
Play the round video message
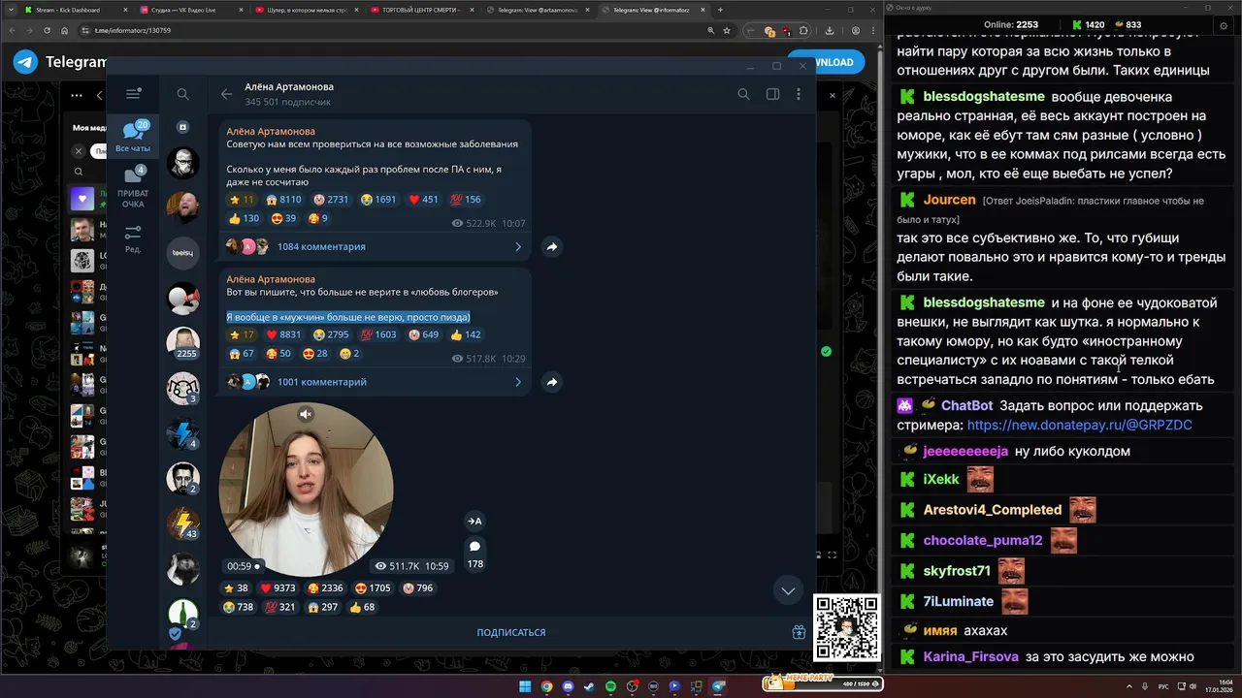pos(306,490)
